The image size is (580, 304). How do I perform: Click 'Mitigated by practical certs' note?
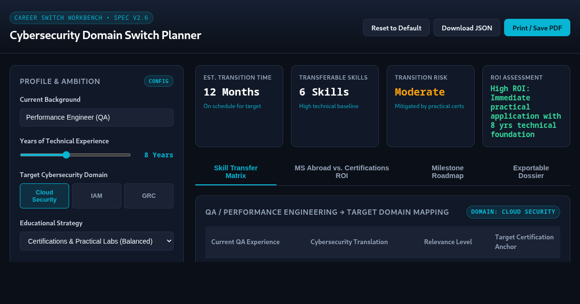429,106
